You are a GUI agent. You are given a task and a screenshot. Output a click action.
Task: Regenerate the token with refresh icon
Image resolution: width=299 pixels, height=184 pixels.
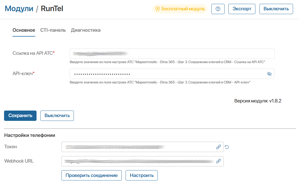(227, 147)
